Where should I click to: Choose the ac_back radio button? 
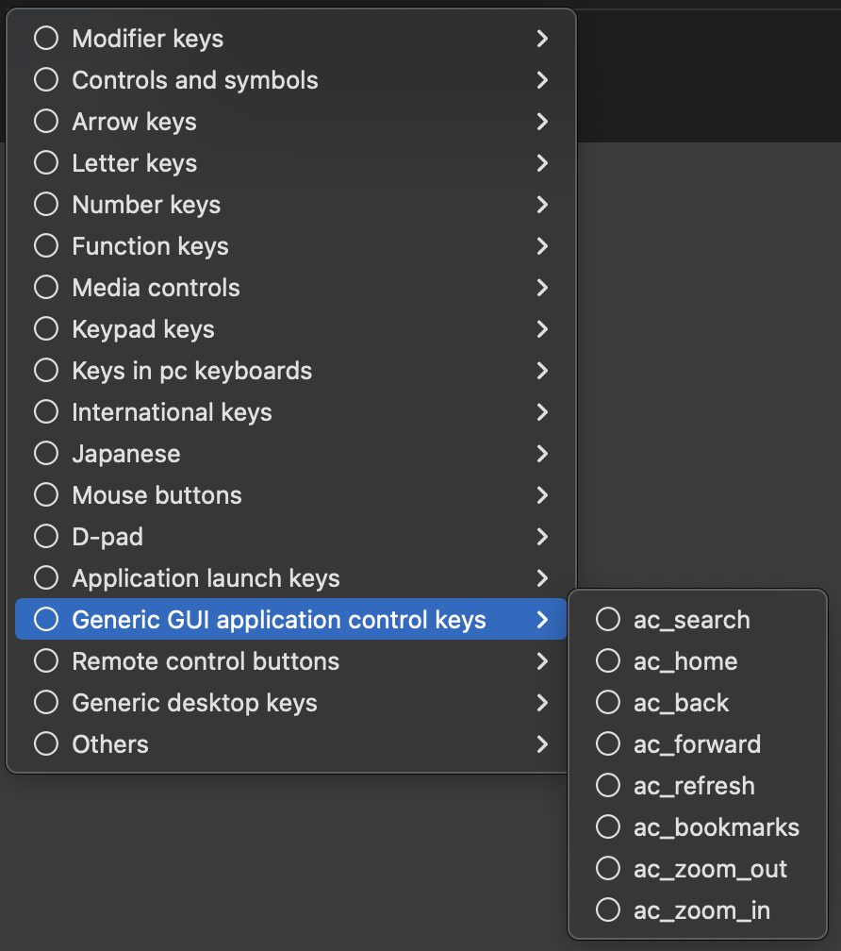pyautogui.click(x=608, y=703)
